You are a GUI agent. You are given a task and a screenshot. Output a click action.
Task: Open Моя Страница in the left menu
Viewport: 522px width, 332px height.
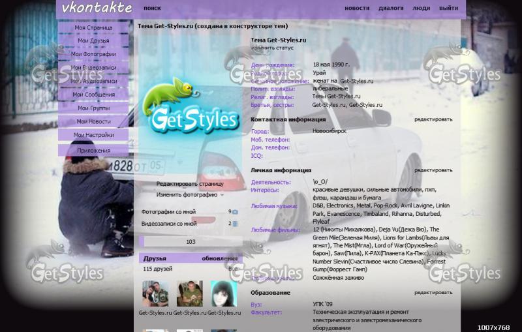pyautogui.click(x=93, y=28)
